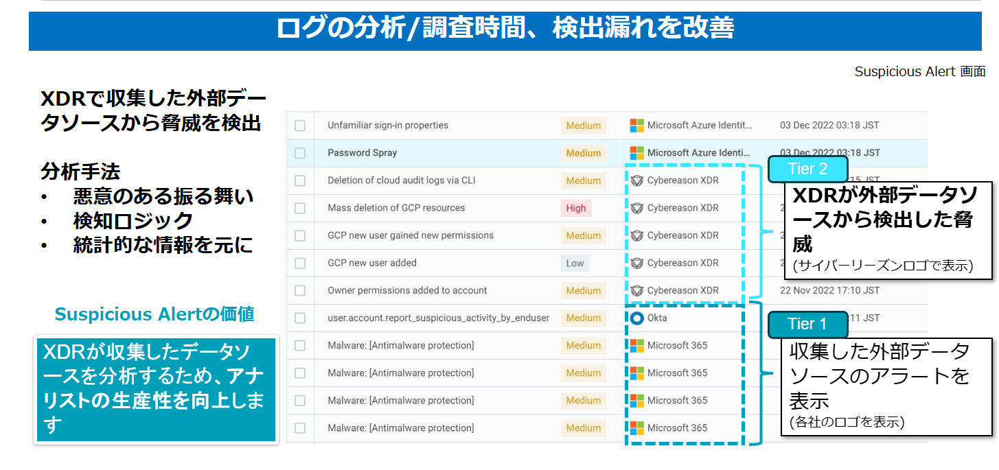Click the 22 Nov 2022 17:10 JST timestamp
Viewport: 999px width, 470px height.
(x=829, y=290)
